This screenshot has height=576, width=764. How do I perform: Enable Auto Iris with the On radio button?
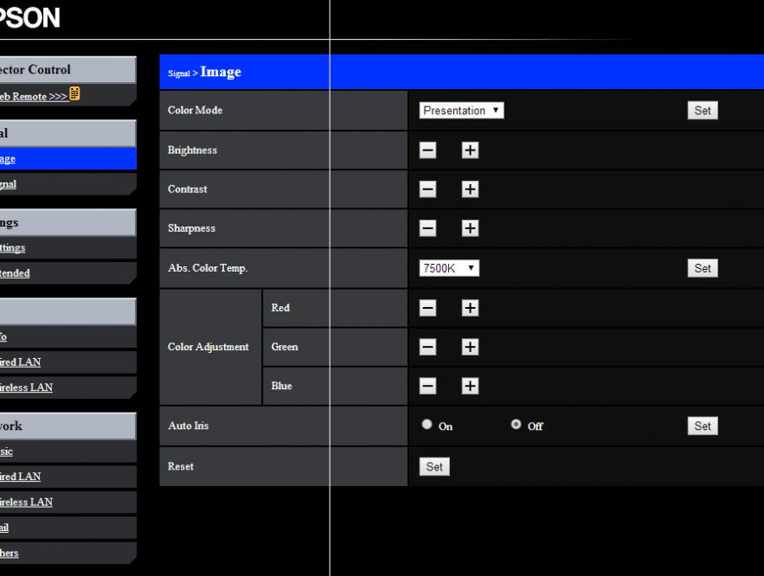(x=427, y=425)
